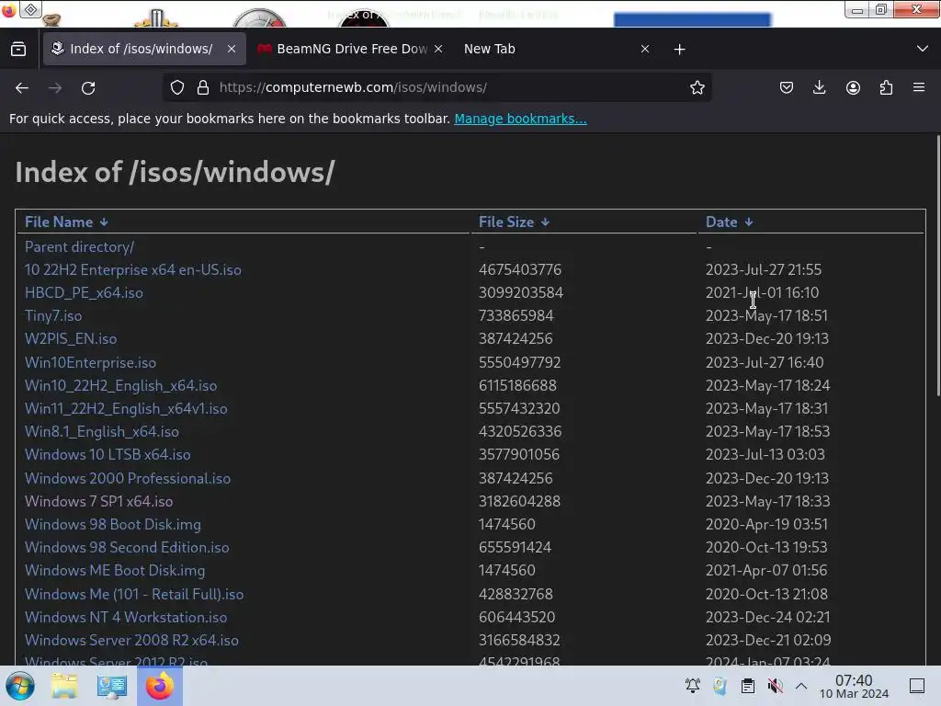Viewport: 941px width, 706px height.
Task: Open Windows NT 4 Workstation.iso
Action: 125,617
